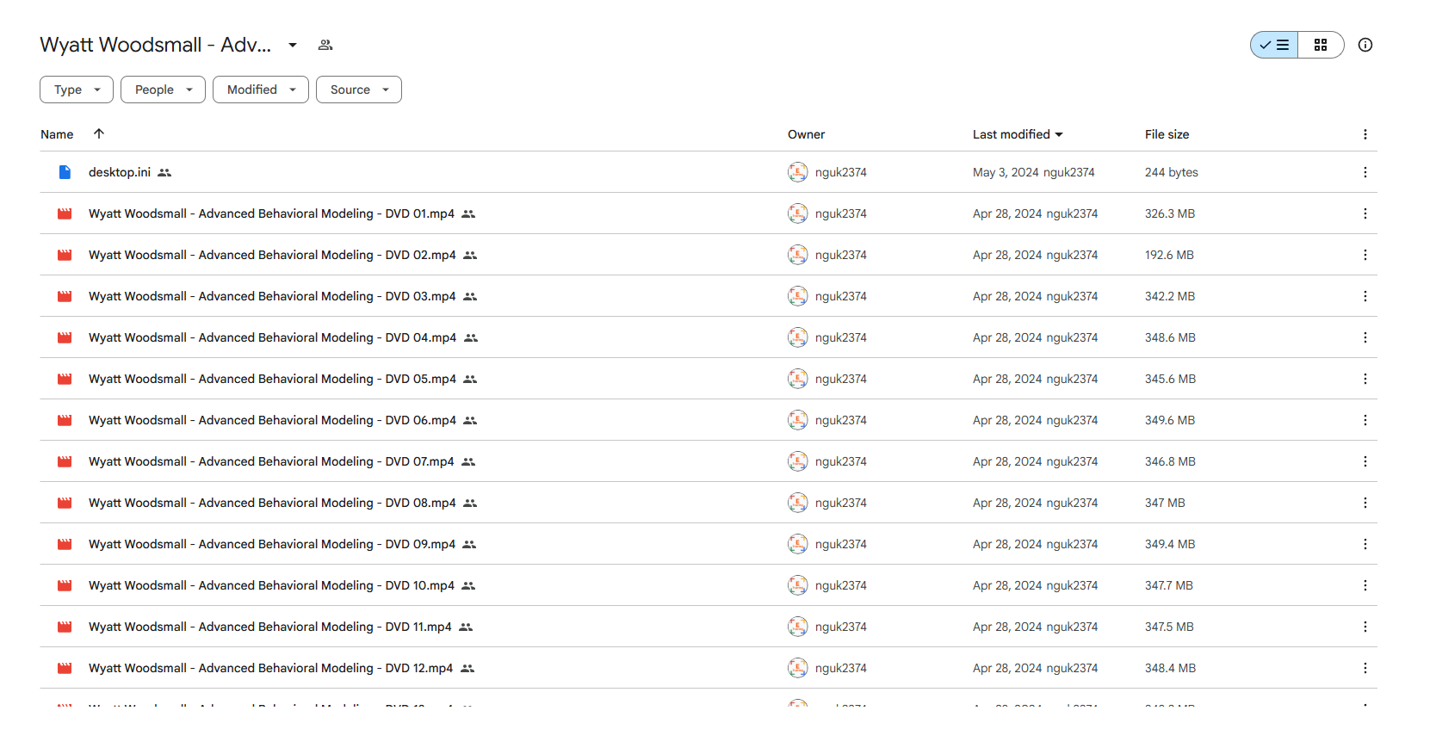Screen dimensions: 1436x754
Task: Click the shared icon next to DVD 03.mp4
Action: tap(470, 297)
